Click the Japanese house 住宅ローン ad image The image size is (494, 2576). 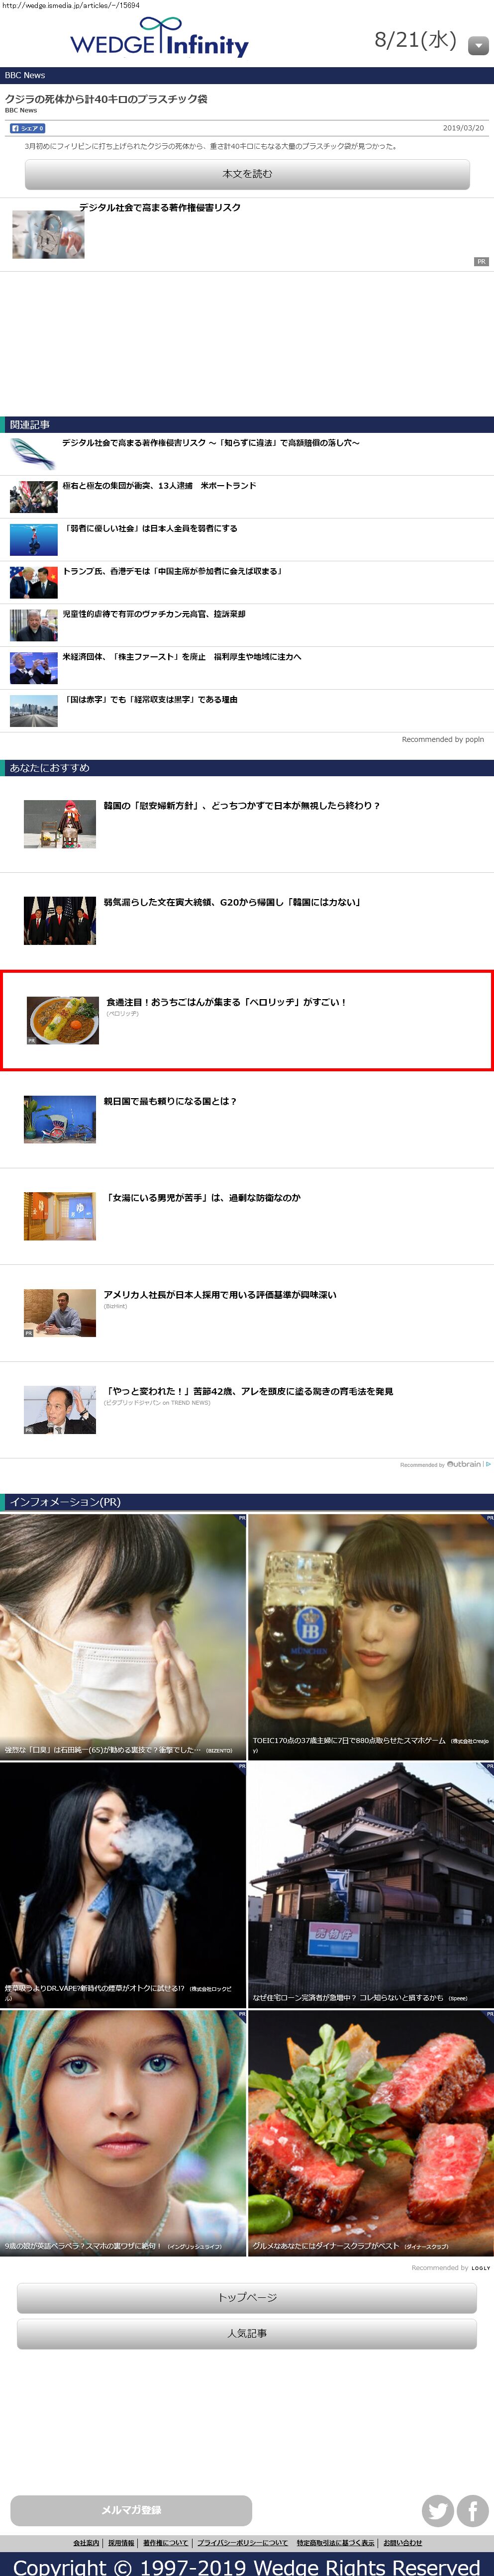click(x=371, y=1885)
